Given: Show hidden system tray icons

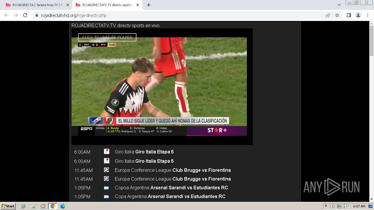Looking at the screenshot, I should (326, 206).
